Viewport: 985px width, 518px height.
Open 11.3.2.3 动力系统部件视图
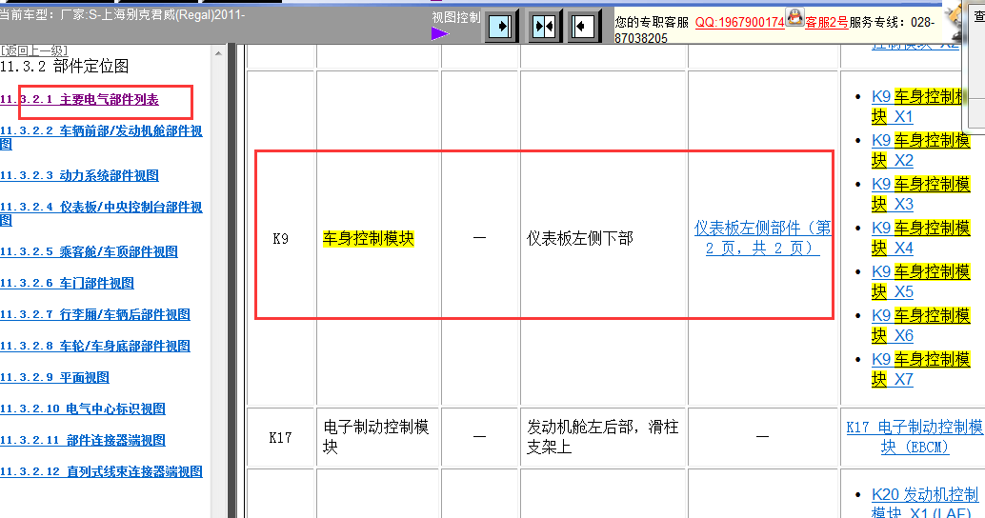coord(79,176)
